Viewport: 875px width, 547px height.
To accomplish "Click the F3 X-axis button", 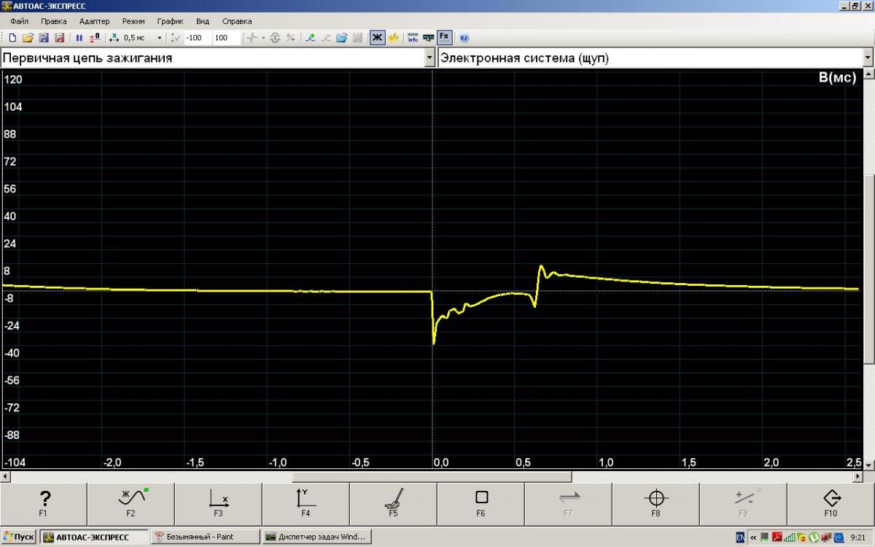I will [219, 503].
